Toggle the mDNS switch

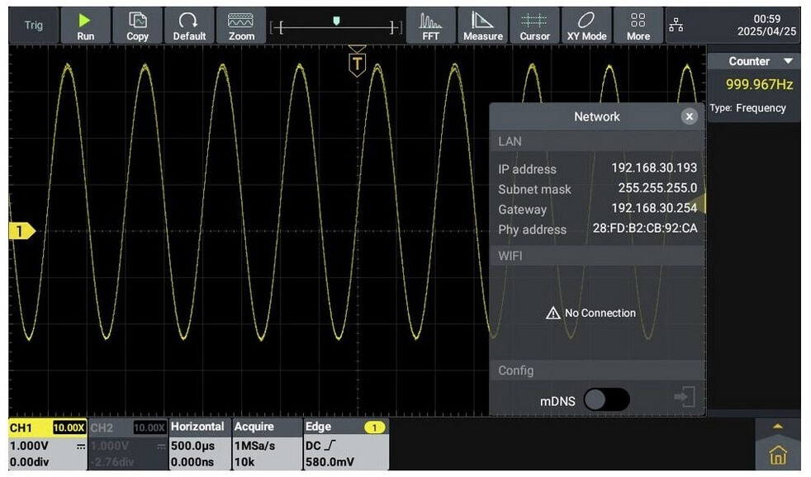click(606, 399)
